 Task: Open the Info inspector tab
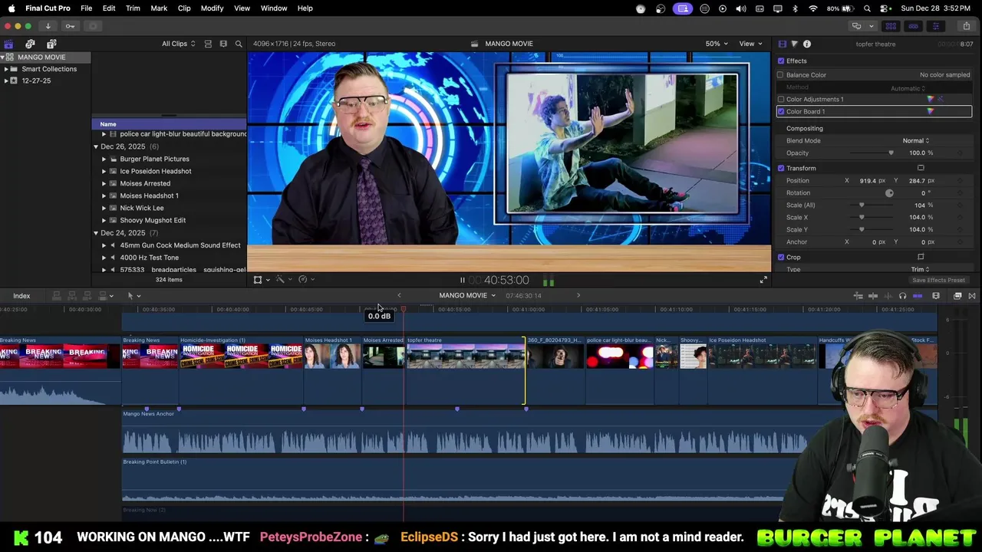(x=807, y=44)
